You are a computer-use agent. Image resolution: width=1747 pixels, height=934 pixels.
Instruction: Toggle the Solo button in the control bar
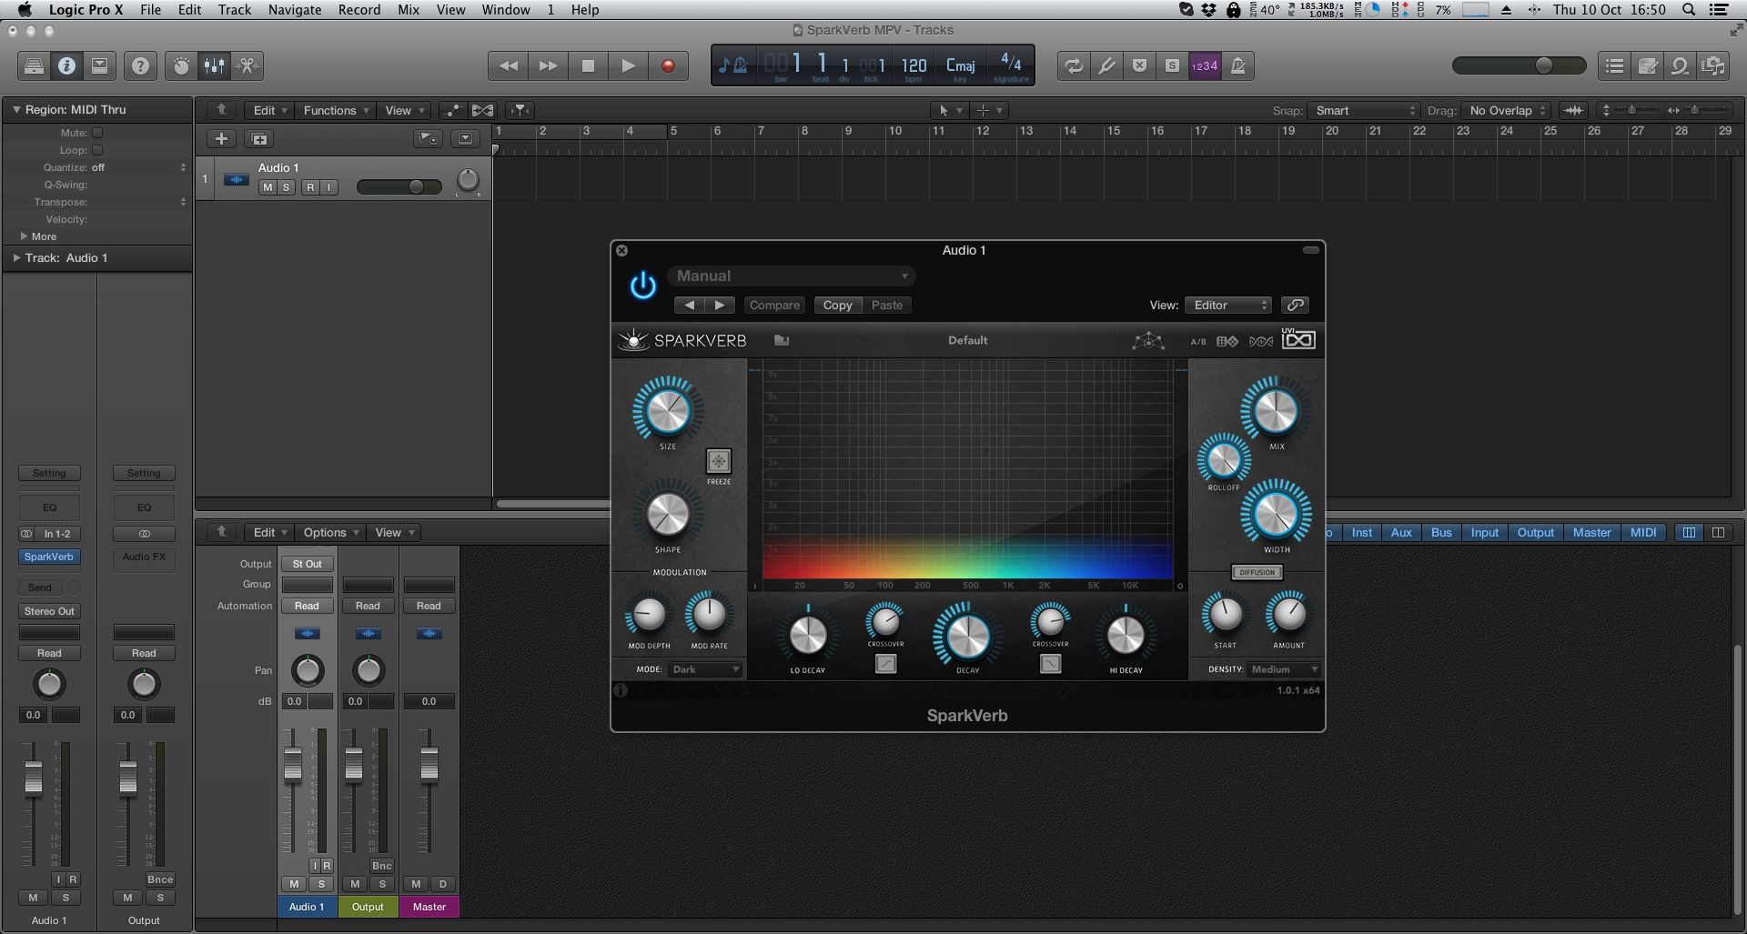point(1172,65)
